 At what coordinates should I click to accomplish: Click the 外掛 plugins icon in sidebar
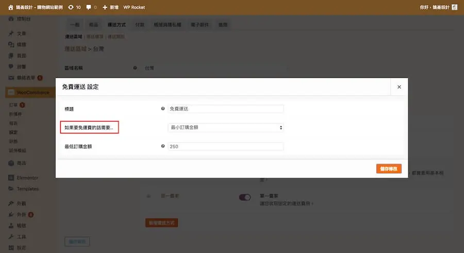11,214
